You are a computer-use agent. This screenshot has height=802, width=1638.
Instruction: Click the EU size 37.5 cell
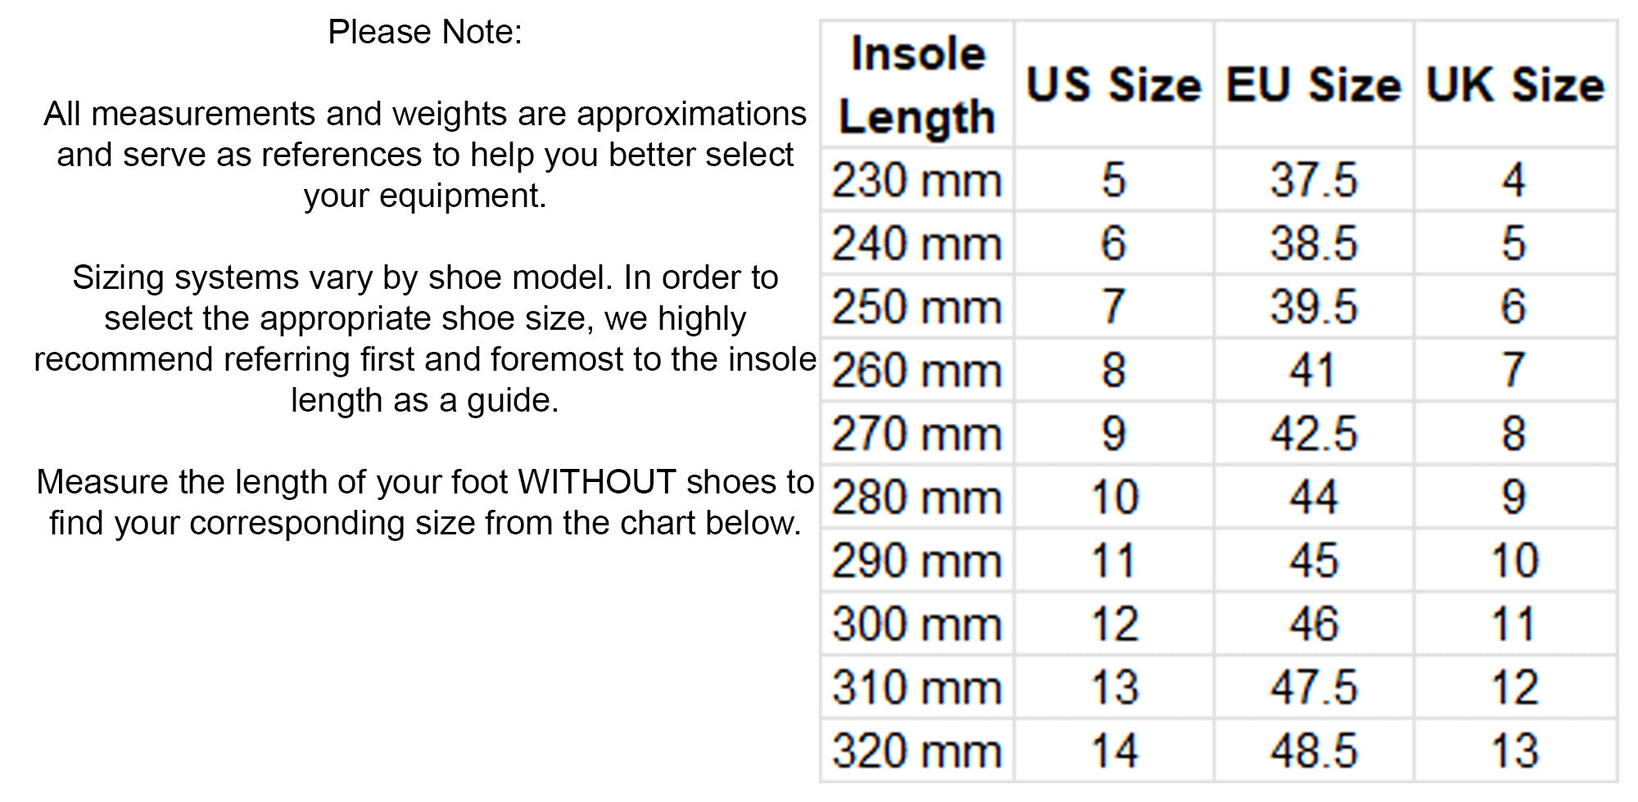pyautogui.click(x=1313, y=180)
